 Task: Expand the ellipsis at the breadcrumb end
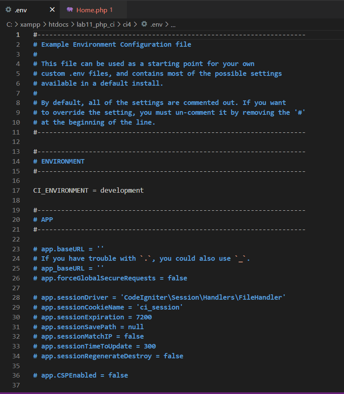tap(173, 24)
